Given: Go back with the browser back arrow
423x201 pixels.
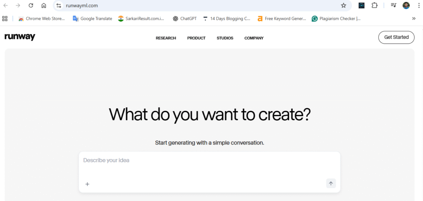Looking at the screenshot, I should click(x=5, y=5).
